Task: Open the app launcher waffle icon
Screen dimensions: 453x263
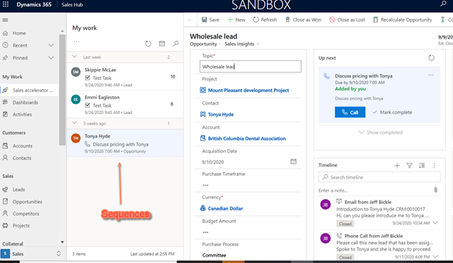Action: coord(6,4)
